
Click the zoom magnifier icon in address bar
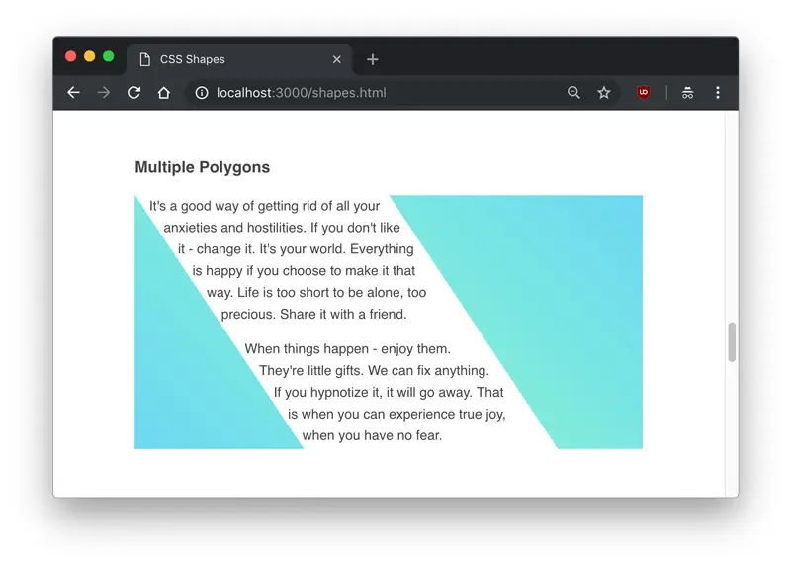573,92
